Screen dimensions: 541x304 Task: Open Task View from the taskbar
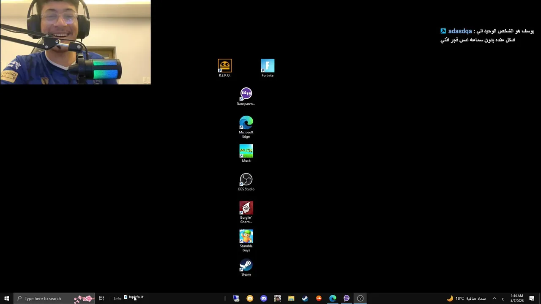(101, 299)
